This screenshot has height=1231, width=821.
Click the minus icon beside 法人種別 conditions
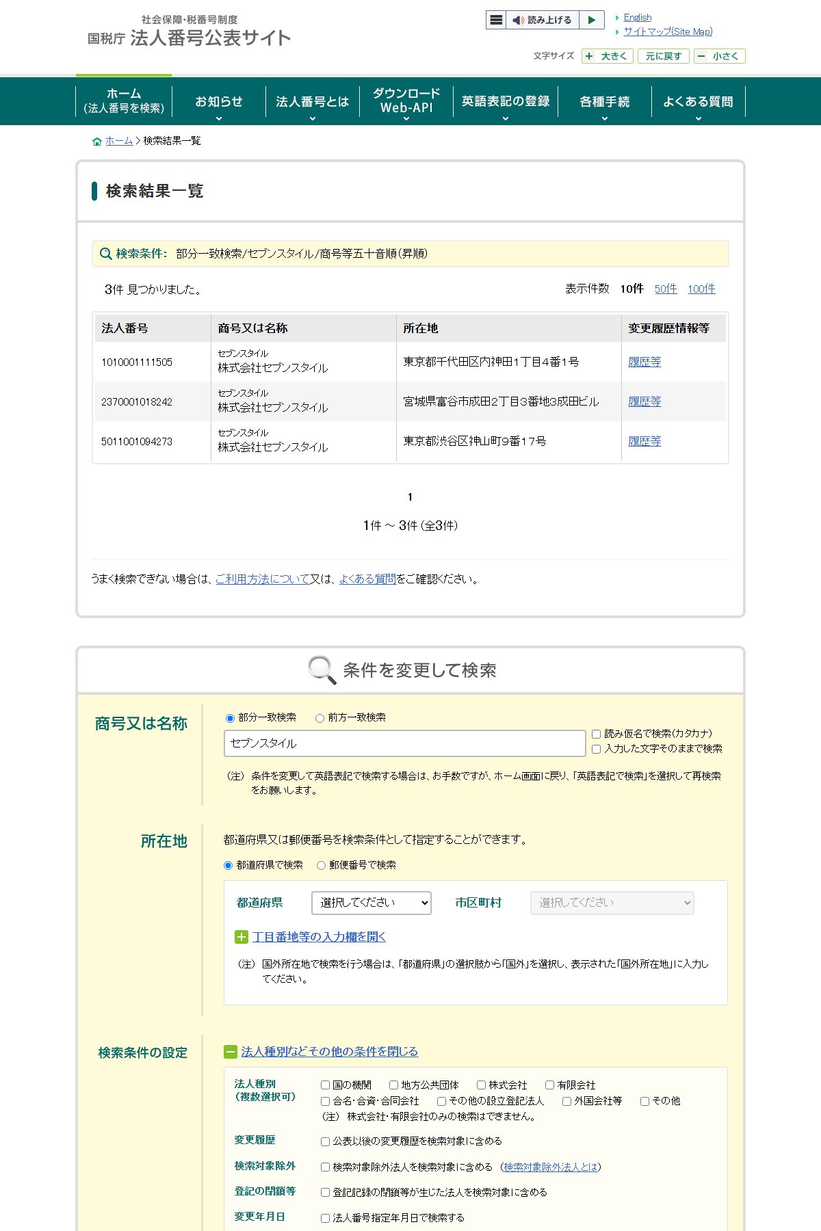point(231,1052)
